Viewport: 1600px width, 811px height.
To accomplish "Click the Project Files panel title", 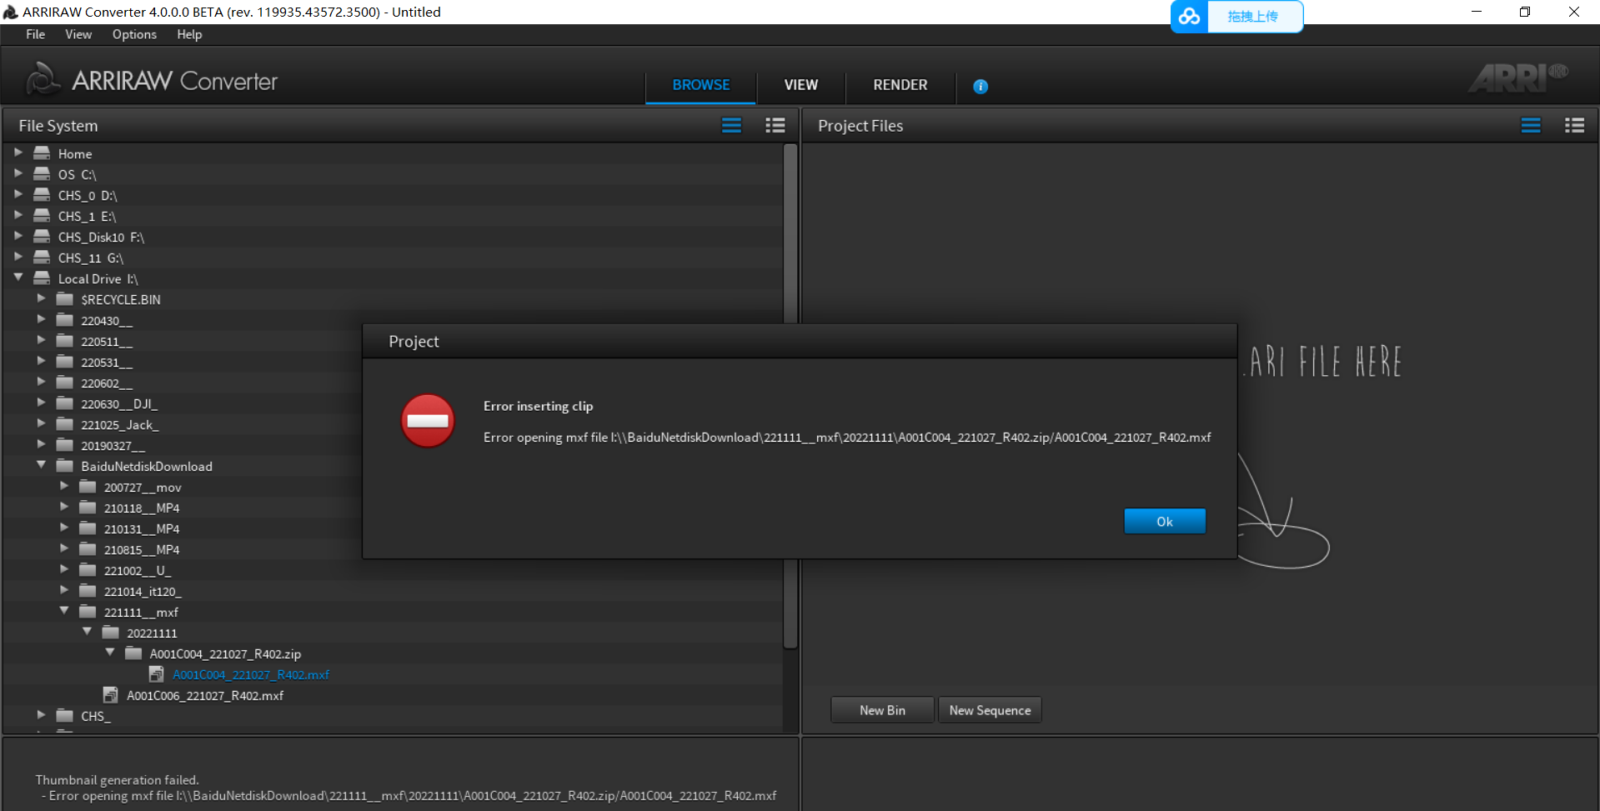I will click(x=860, y=125).
